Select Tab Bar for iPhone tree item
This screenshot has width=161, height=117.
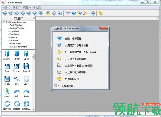click(19, 47)
